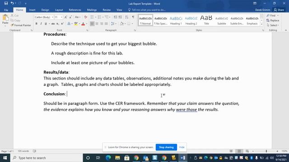289x162 pixels.
Task: Click the Copy command
Action: coord(15,20)
